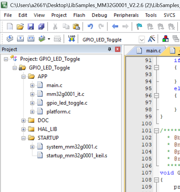Expand the DOC folder node
The height and width of the screenshot is (192, 180).
coord(23,120)
